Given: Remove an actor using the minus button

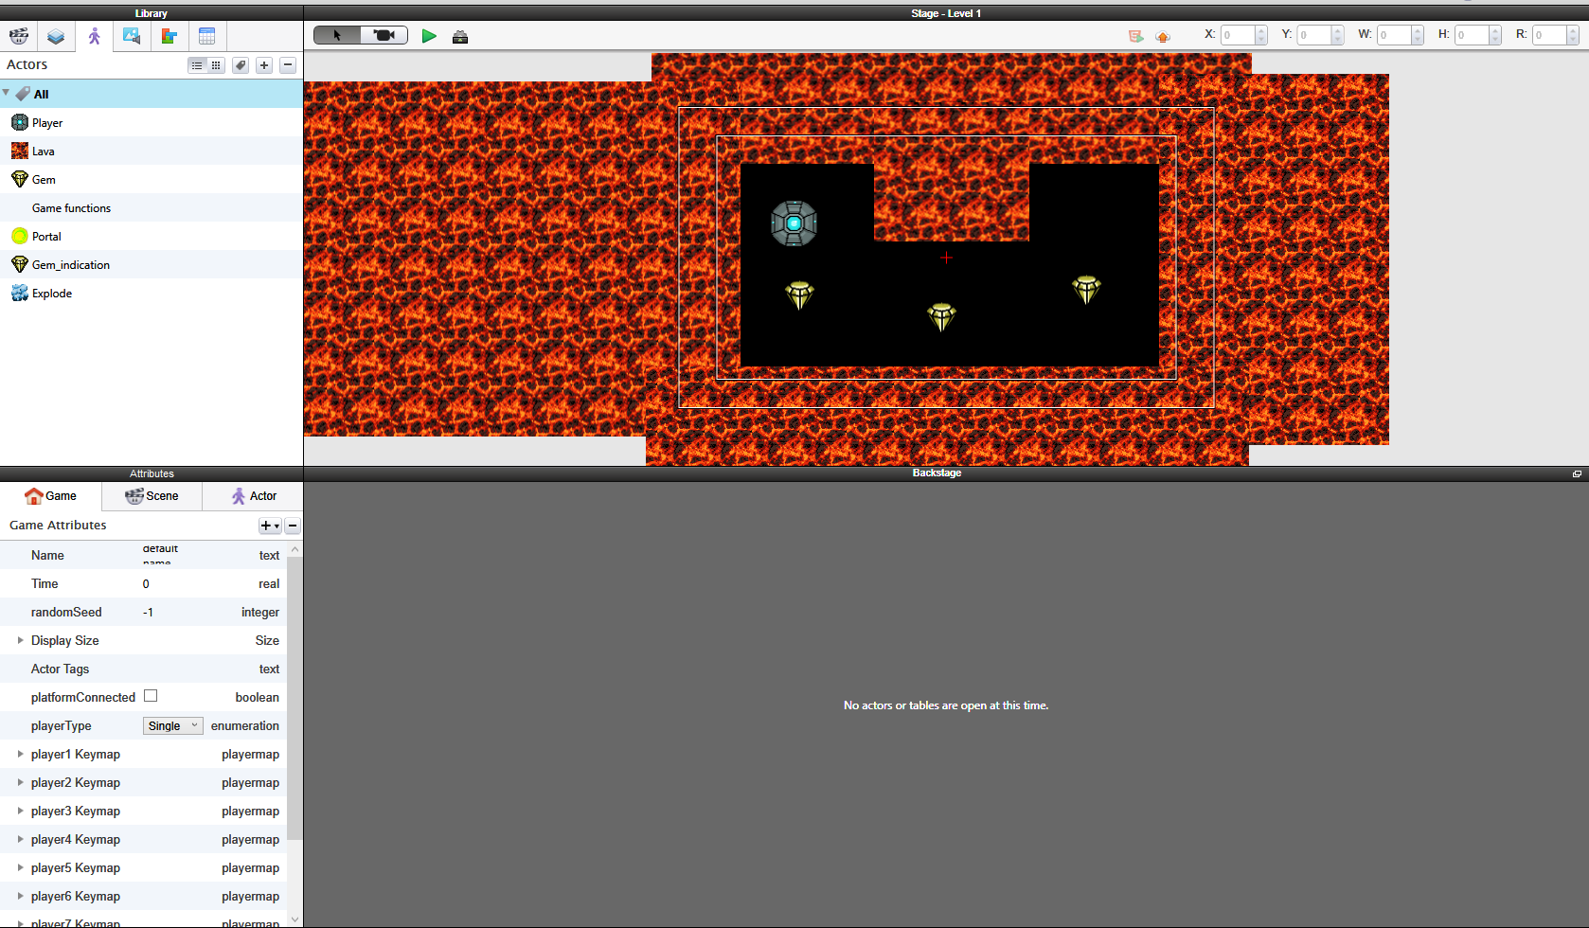Looking at the screenshot, I should coord(288,64).
